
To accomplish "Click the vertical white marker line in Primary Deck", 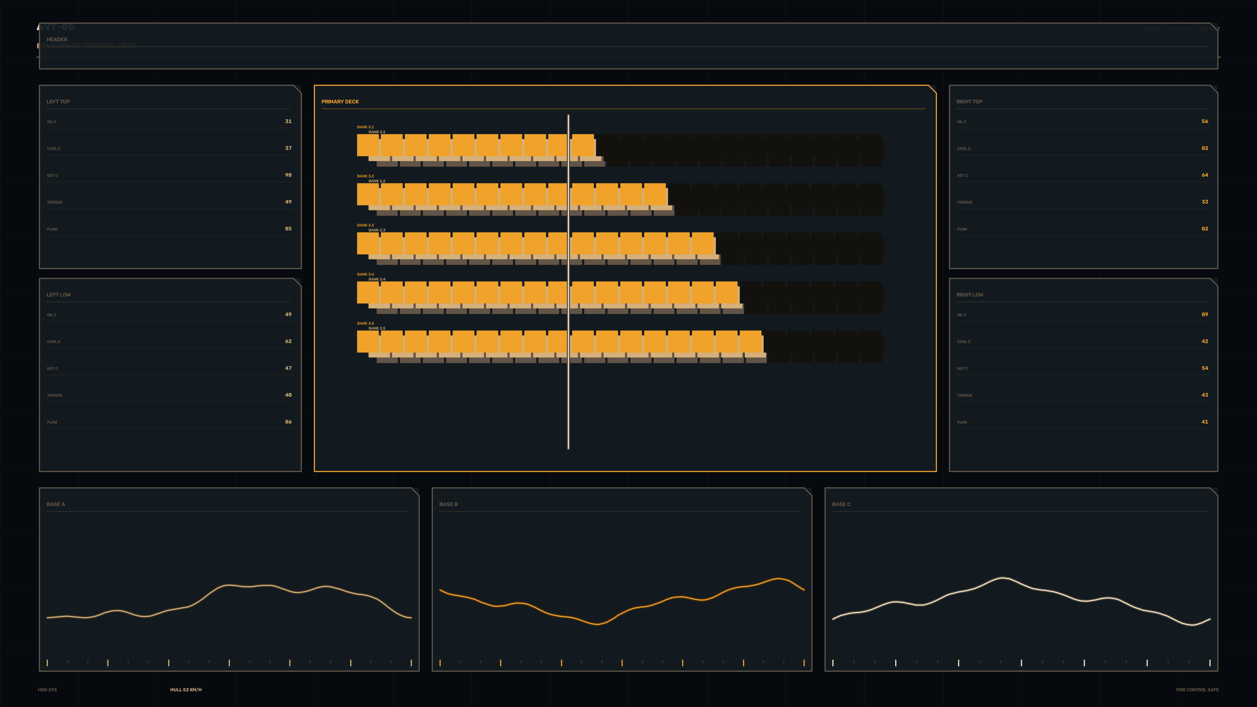I will click(x=568, y=281).
